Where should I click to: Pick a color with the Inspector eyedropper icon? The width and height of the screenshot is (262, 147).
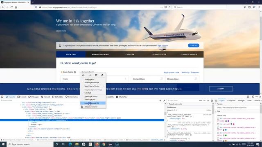click(x=164, y=100)
